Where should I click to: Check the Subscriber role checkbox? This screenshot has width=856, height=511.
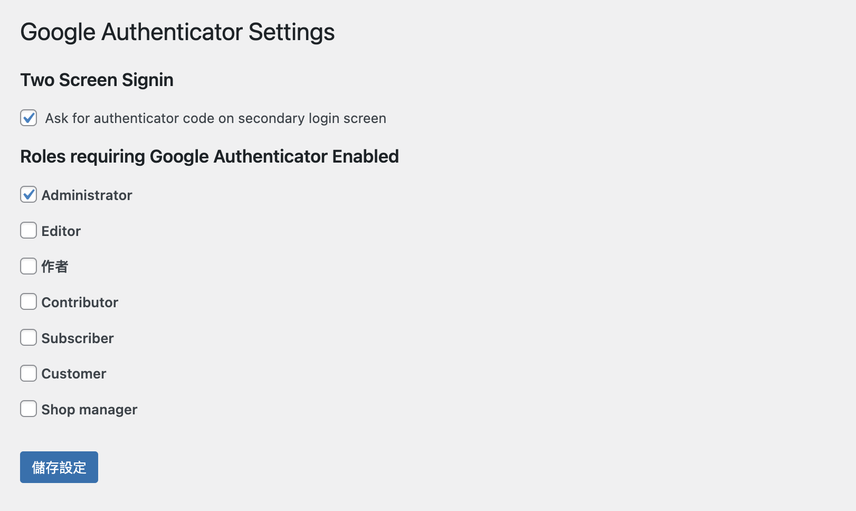click(x=28, y=337)
